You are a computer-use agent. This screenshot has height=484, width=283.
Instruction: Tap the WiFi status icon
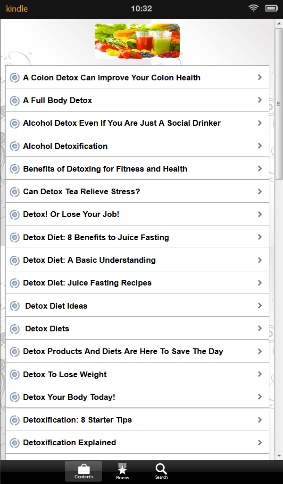[254, 9]
